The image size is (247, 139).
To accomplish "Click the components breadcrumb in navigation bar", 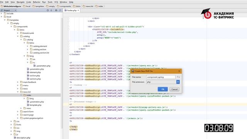I will click(64, 6).
